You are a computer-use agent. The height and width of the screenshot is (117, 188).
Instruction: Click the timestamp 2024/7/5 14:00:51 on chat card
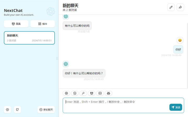coord(42,41)
